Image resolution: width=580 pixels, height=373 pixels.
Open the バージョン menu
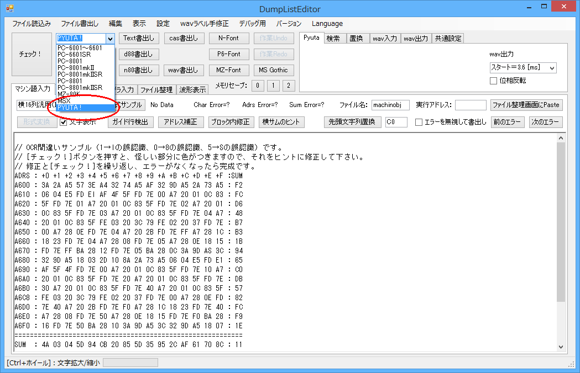tap(289, 24)
